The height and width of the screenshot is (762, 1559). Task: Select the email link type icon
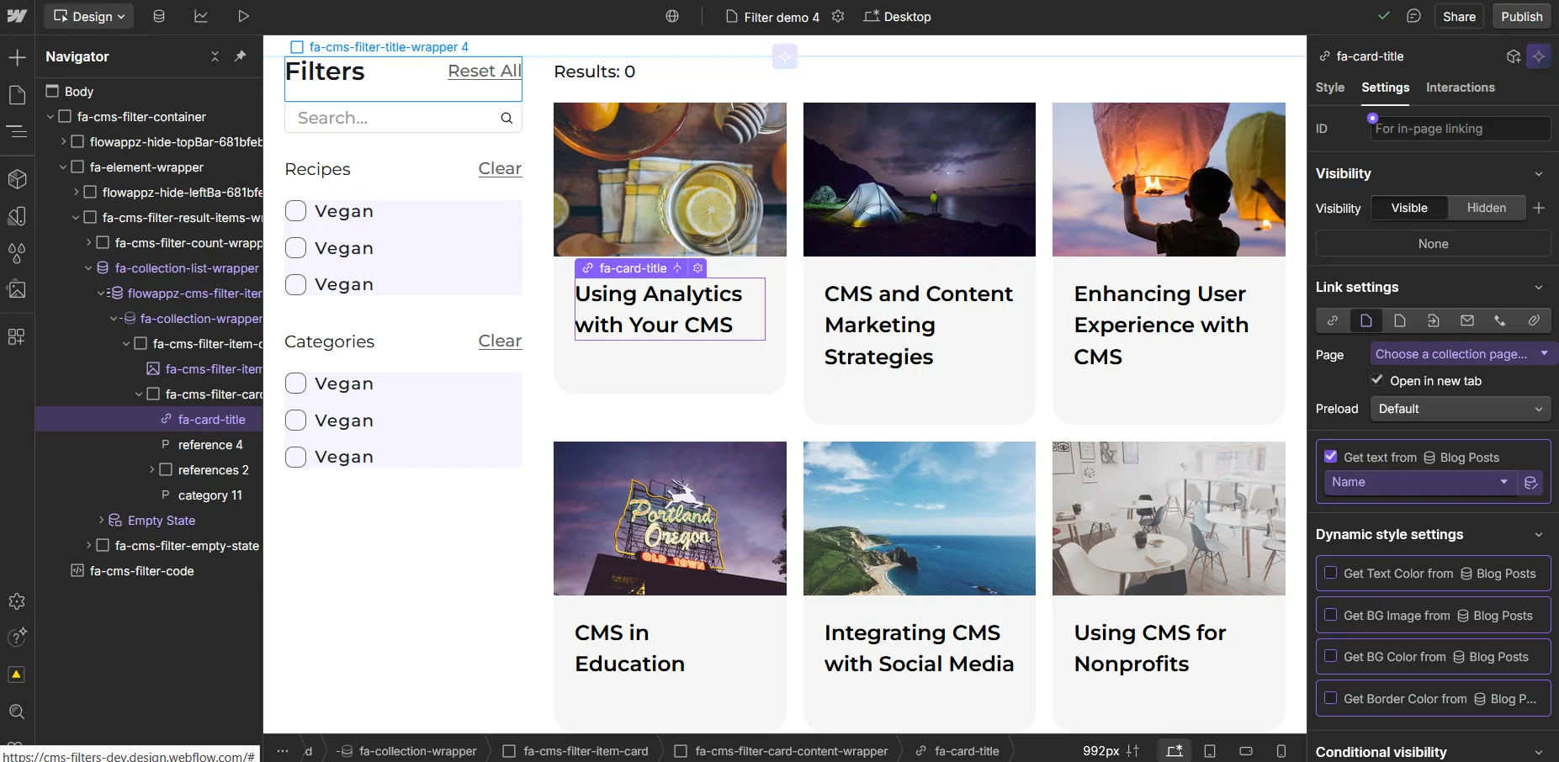(x=1467, y=320)
